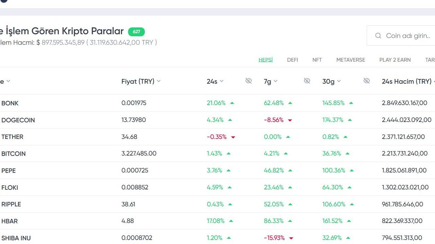Click BONK price 0.001975
Screen dimensions: 435x244
134,103
